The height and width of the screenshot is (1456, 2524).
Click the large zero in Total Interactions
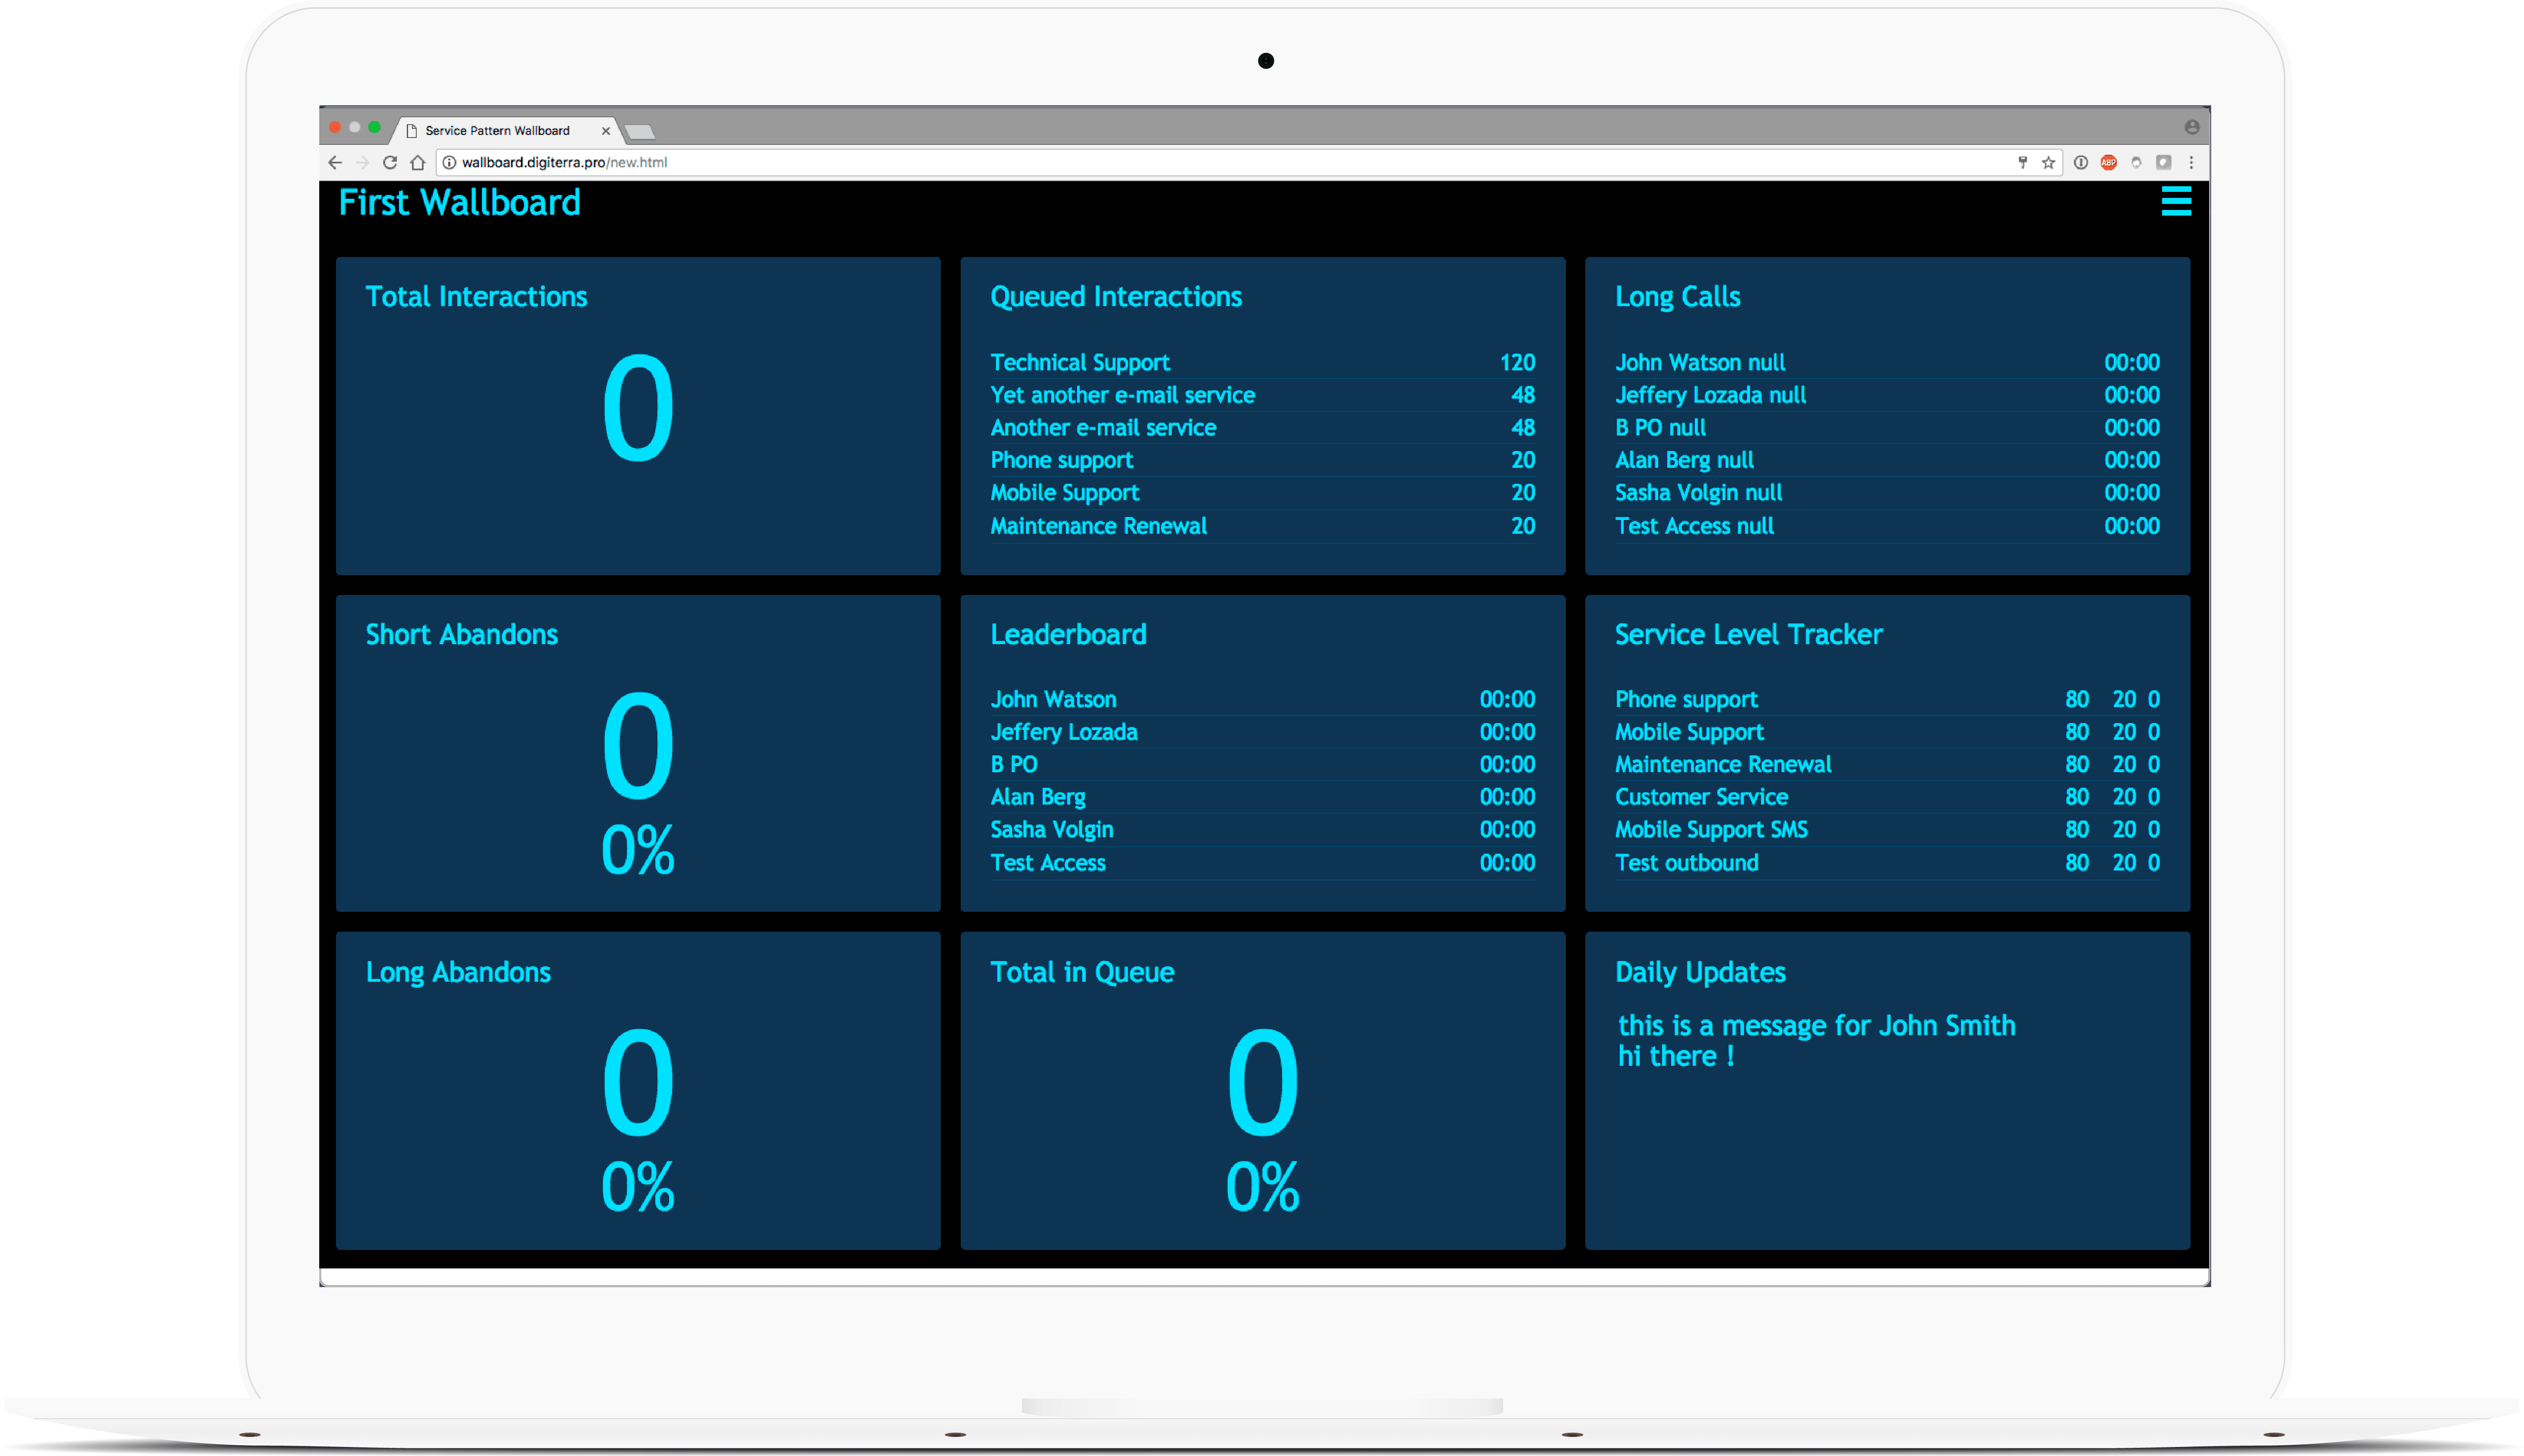tap(638, 407)
